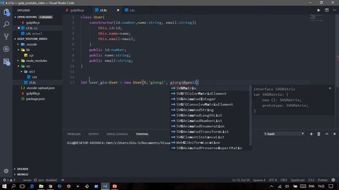
Task: Choose the SVGFEColorMatrixElement suggestion
Action: [x=210, y=93]
